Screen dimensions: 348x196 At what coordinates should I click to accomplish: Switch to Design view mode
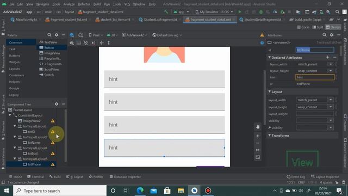(x=333, y=27)
